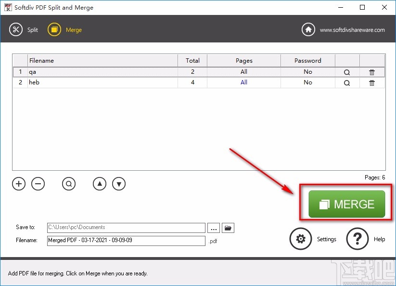Switch to the Merge tab

tap(74, 30)
